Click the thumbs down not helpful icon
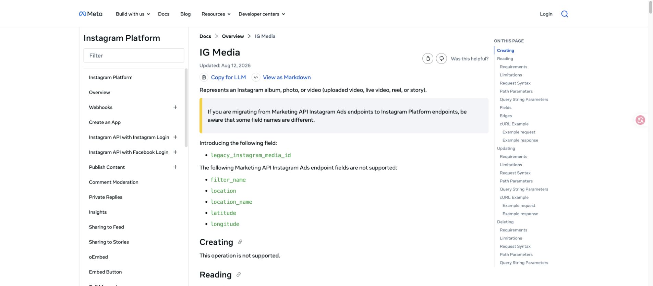 point(441,58)
